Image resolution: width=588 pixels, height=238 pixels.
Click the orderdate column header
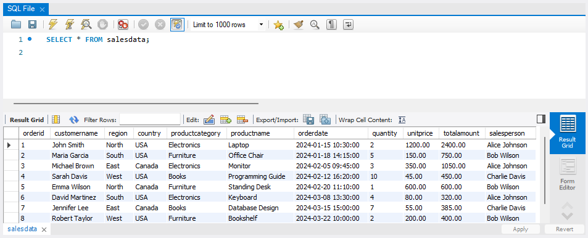pos(331,133)
